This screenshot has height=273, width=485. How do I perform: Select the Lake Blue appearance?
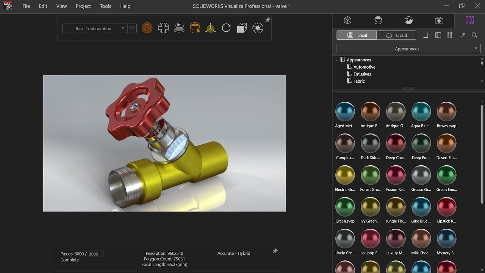click(x=421, y=210)
